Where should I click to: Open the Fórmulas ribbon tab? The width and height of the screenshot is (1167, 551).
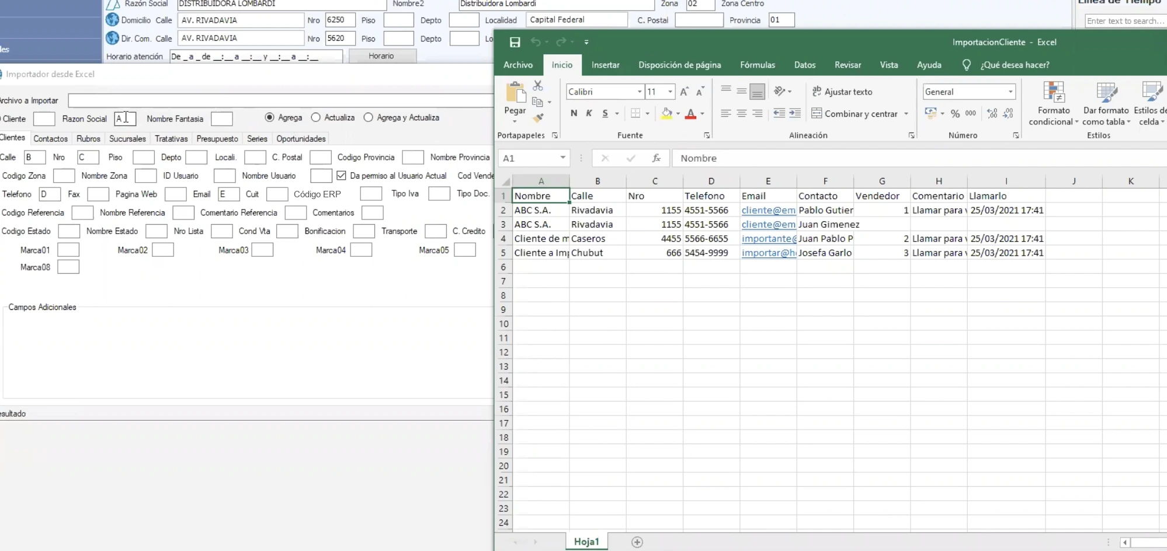click(x=758, y=65)
